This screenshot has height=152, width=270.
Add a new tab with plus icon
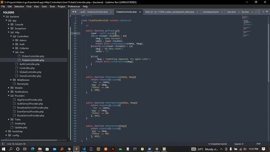click(x=263, y=12)
